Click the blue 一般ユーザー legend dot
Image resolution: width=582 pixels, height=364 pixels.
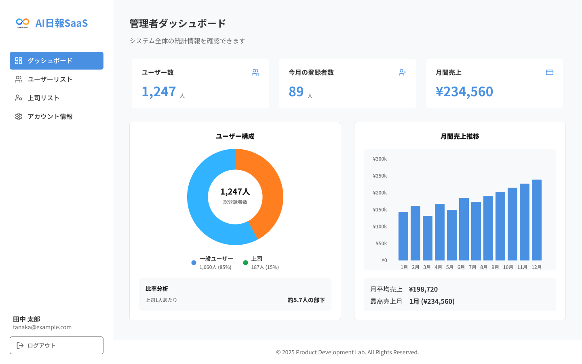point(194,263)
